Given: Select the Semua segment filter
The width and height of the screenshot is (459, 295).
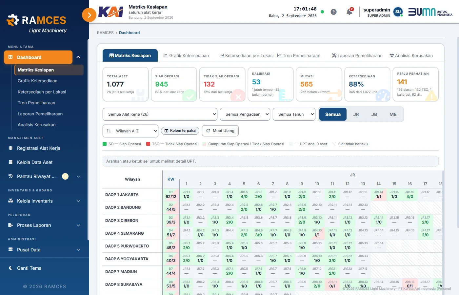Looking at the screenshot, I should pyautogui.click(x=333, y=114).
